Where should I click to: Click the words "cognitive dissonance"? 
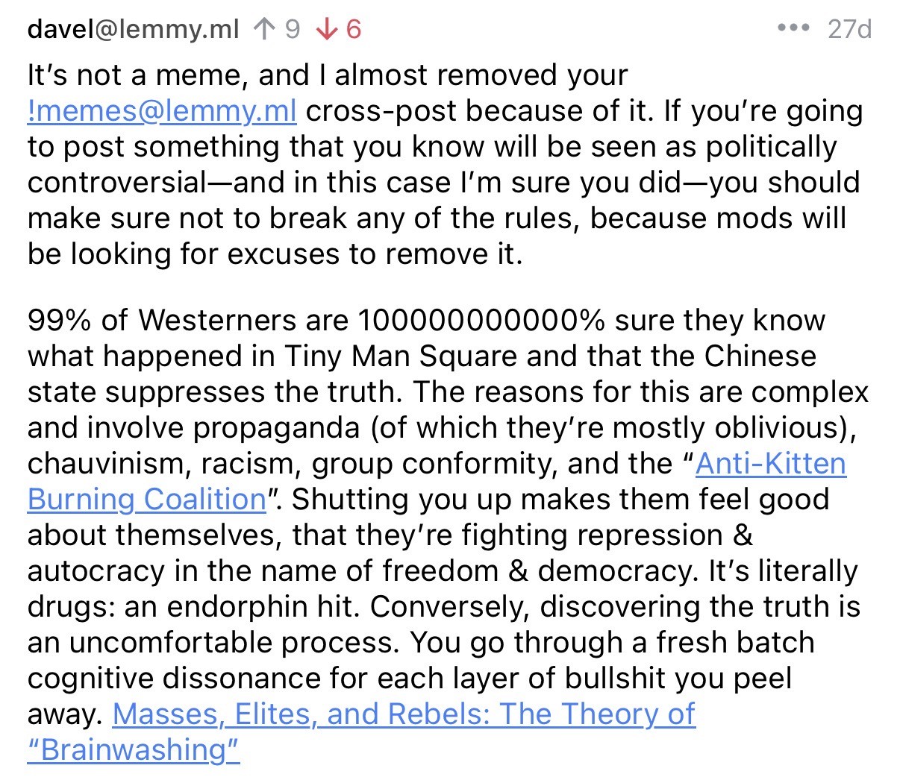[x=197, y=679]
